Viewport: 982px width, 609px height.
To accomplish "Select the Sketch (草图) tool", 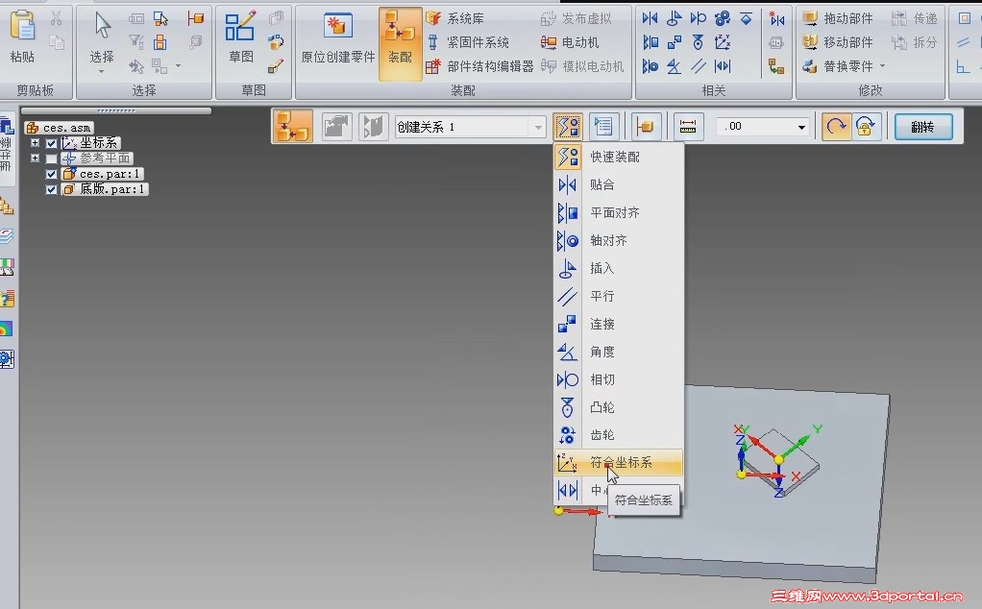I will pyautogui.click(x=240, y=37).
